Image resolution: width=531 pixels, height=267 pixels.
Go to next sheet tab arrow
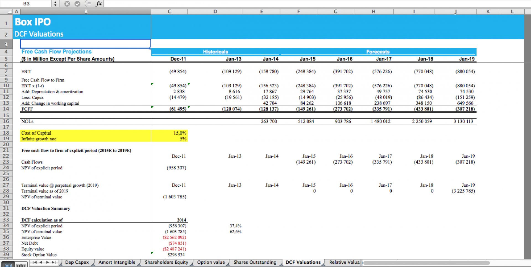[47, 262]
